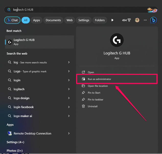Click the Bing logo at top right
The width and height of the screenshot is (162, 154).
[153, 20]
